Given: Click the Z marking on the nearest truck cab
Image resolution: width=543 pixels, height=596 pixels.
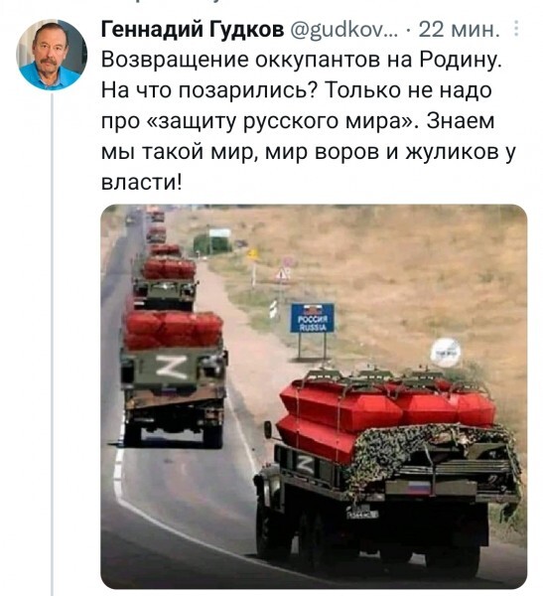Looking at the screenshot, I should pos(305,465).
